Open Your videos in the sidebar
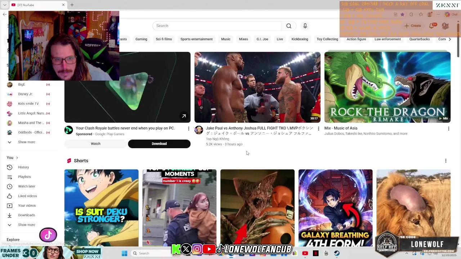461x259 pixels. tap(27, 206)
